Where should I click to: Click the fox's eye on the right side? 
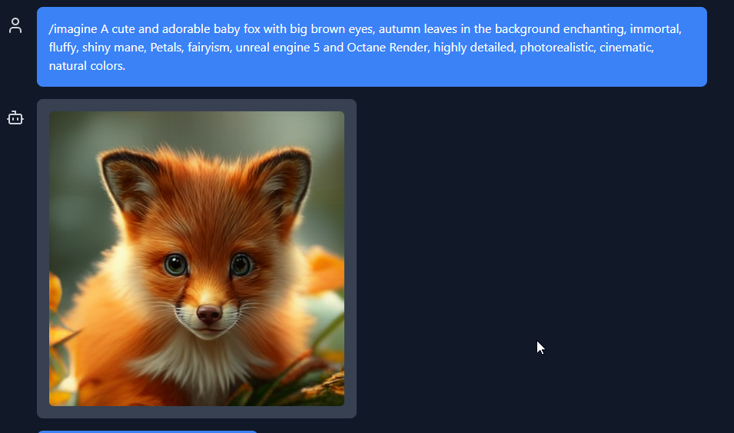click(241, 264)
